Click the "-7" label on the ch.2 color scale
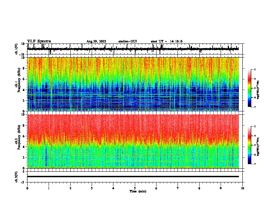The image size is (273, 211). coord(254,164)
